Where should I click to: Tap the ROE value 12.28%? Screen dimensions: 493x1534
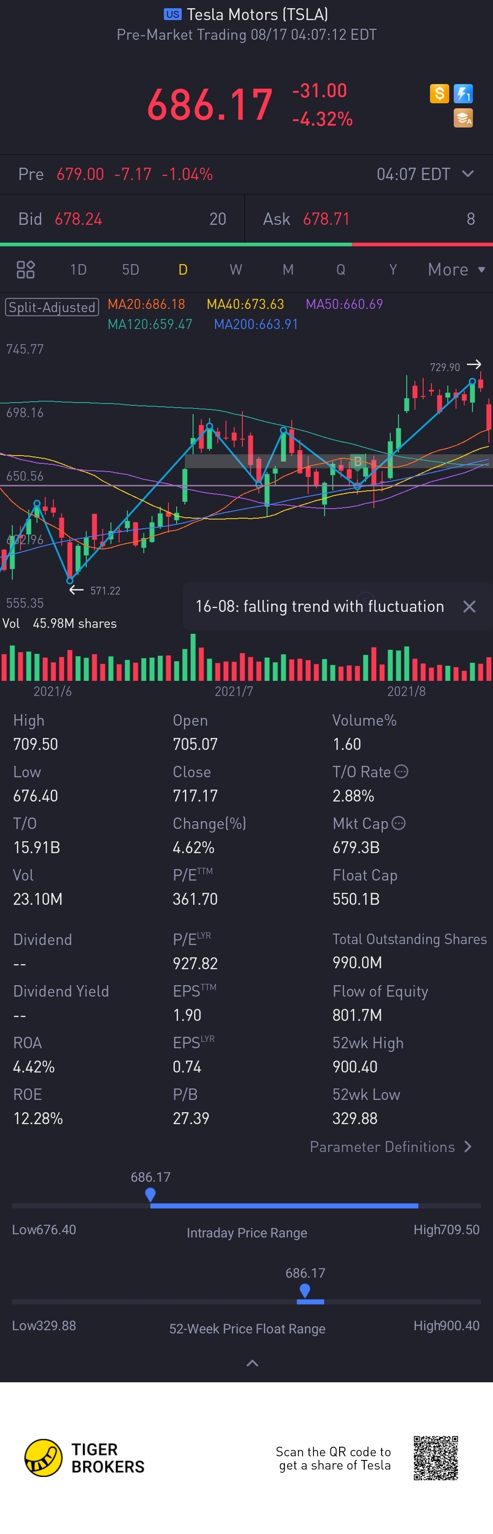pyautogui.click(x=38, y=1118)
